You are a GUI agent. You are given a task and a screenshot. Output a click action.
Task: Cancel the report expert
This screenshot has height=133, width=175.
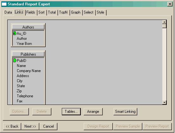tap(49, 126)
